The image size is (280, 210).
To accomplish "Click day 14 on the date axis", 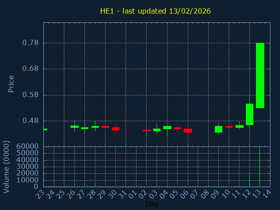I will coord(267,194).
